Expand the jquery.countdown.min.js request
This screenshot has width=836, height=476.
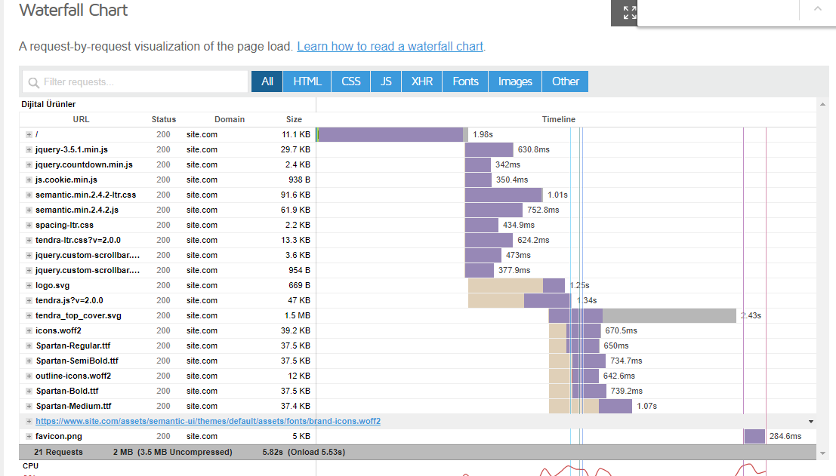coord(29,164)
